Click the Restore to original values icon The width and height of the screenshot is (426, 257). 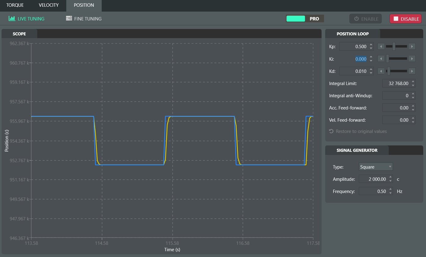pyautogui.click(x=331, y=131)
